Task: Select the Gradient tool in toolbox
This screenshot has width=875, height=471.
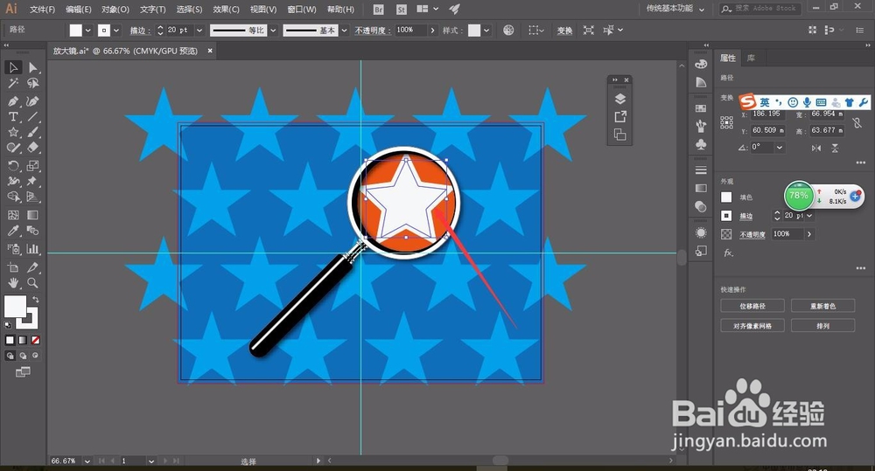Action: point(33,215)
